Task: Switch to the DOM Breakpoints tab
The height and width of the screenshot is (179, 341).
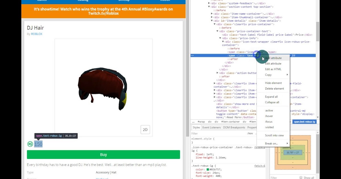Action: point(234,128)
